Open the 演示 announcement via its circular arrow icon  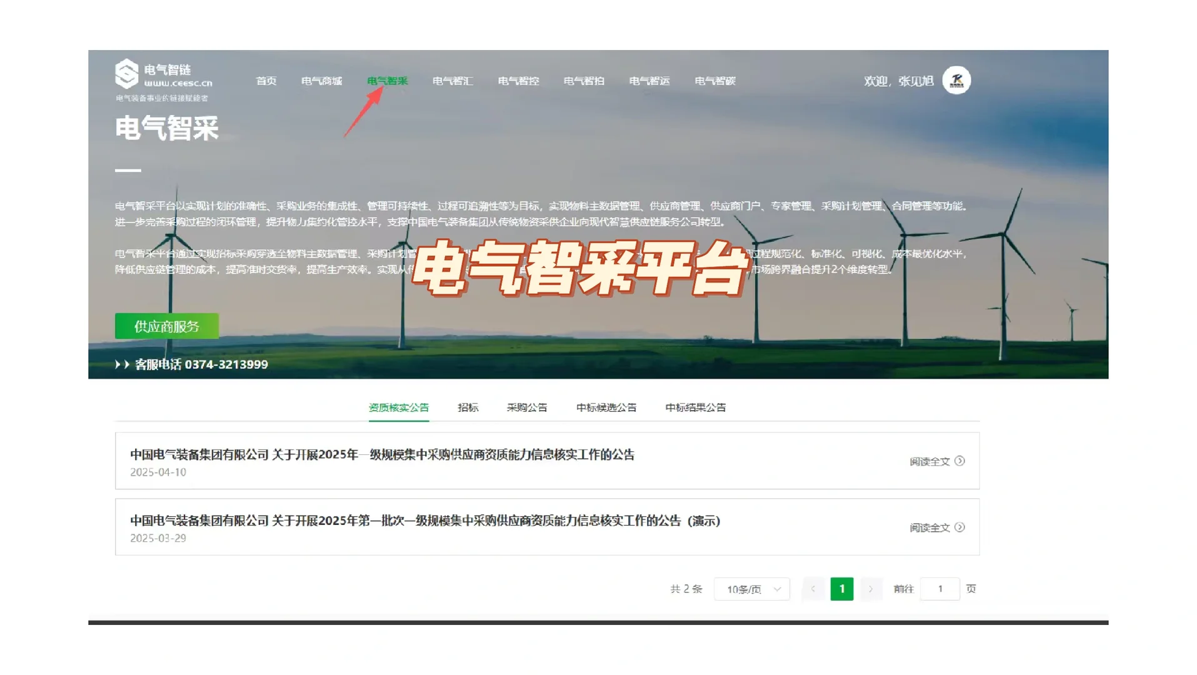click(960, 527)
